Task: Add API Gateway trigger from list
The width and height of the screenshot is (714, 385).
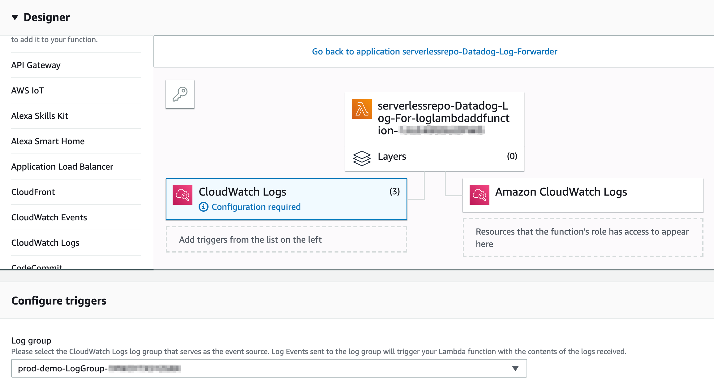Action: 76,65
